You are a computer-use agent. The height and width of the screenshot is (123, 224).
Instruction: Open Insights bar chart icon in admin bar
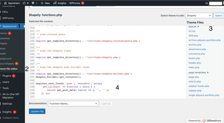pos(55,3)
